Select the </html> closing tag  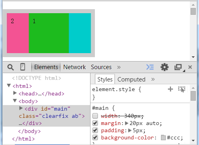(23, 139)
